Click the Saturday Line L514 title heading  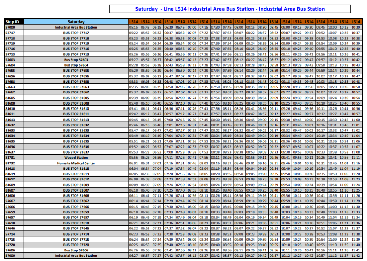point(230,9)
